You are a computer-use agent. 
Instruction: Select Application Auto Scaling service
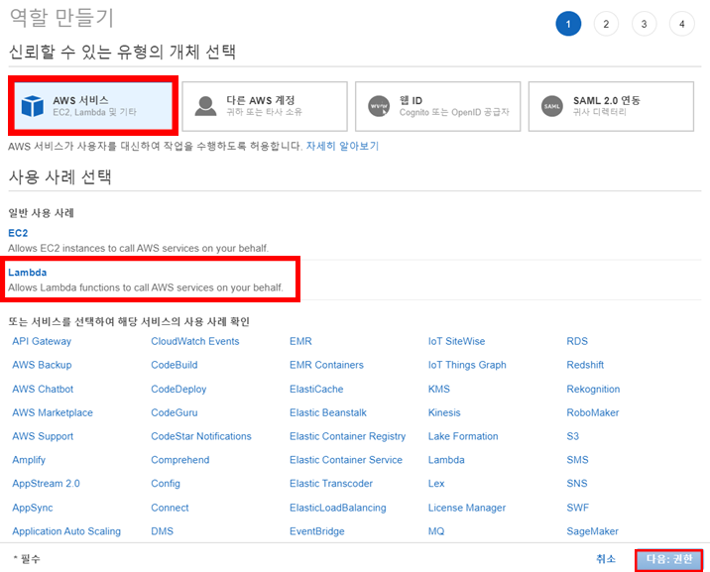click(66, 531)
